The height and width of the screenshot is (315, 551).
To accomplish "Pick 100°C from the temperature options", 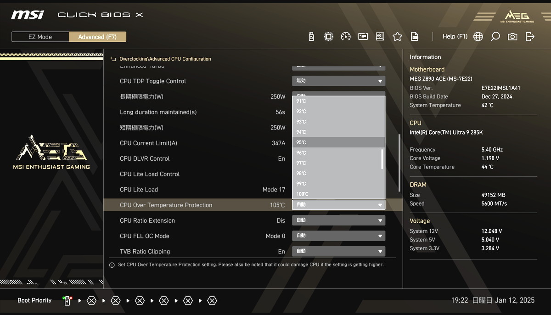I will pos(338,194).
